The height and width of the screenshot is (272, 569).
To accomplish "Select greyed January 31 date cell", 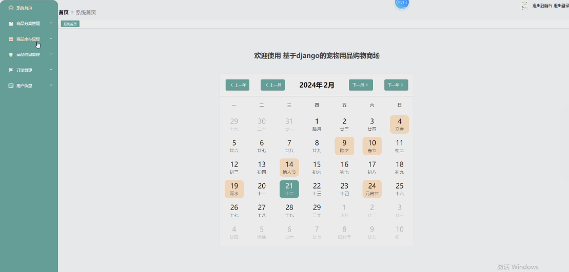I will 289,124.
